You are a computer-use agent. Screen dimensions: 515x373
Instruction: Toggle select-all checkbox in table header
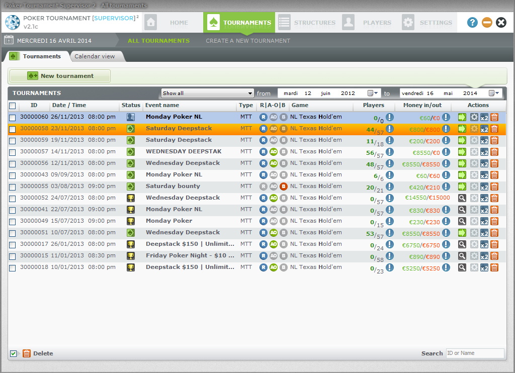pos(13,106)
